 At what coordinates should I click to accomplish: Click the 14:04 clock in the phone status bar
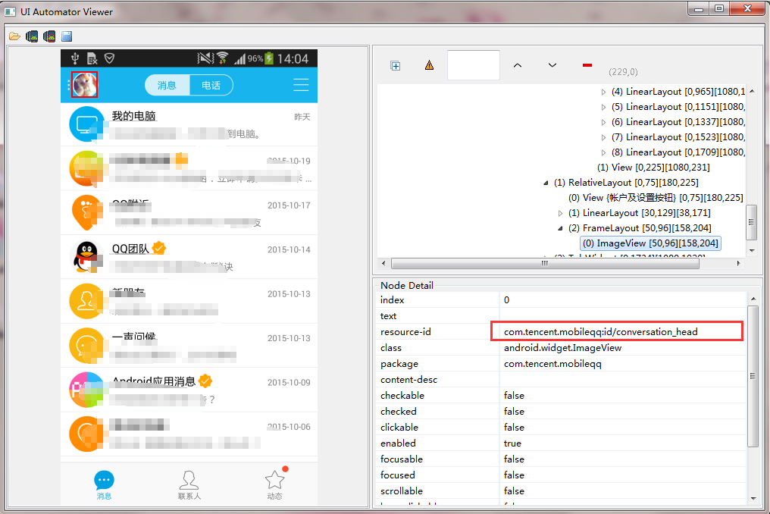pos(293,59)
